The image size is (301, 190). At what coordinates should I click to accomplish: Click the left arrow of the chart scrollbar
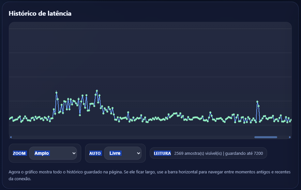click(x=11, y=137)
